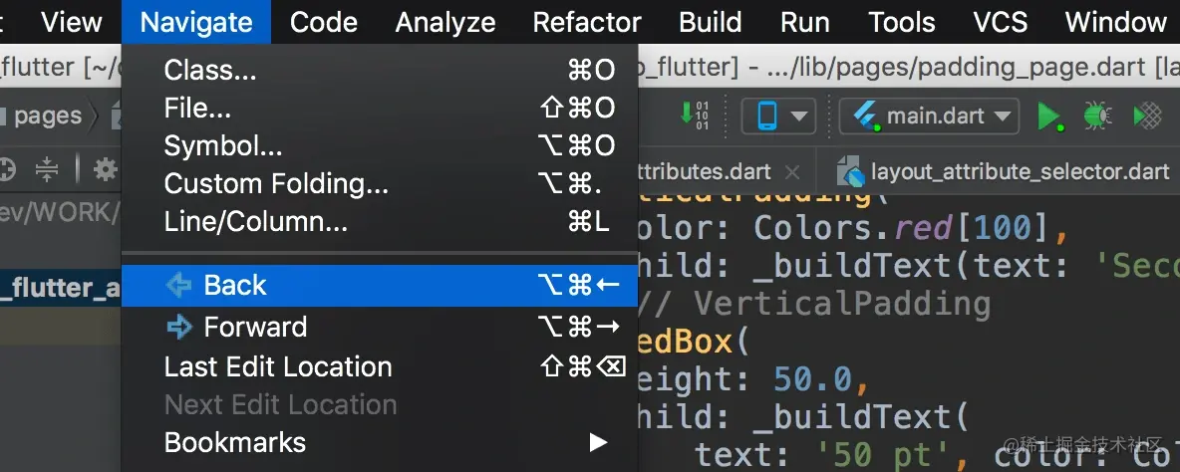Click the green Run button

[x=1048, y=117]
